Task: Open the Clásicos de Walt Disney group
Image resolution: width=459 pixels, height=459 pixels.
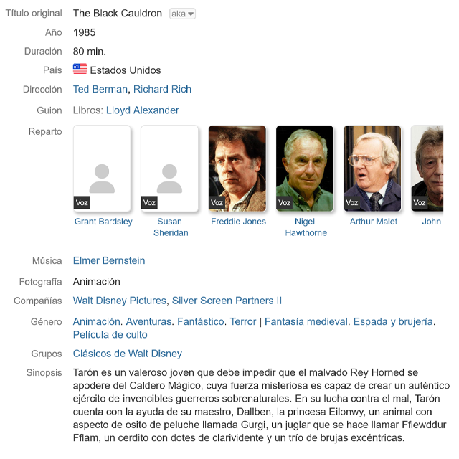Action: pos(128,354)
